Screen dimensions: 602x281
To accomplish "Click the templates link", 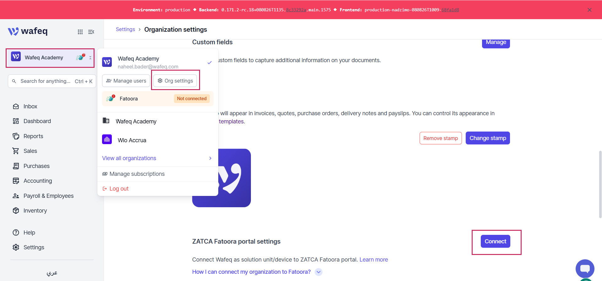I will 231,122.
